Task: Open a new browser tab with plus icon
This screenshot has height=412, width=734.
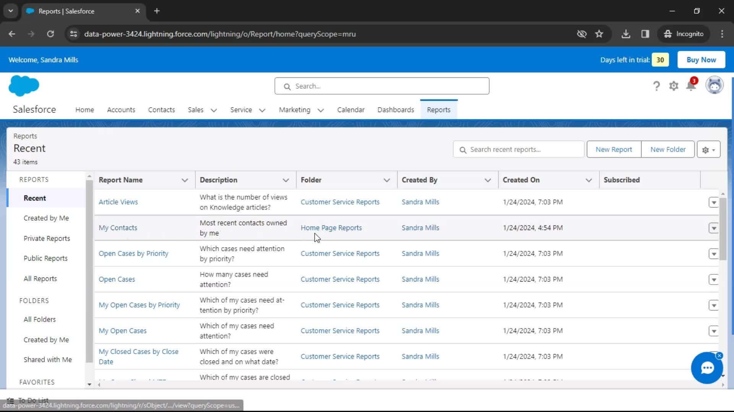Action: (157, 11)
